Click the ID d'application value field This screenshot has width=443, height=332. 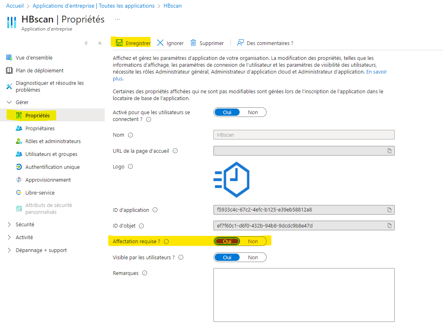coord(304,209)
